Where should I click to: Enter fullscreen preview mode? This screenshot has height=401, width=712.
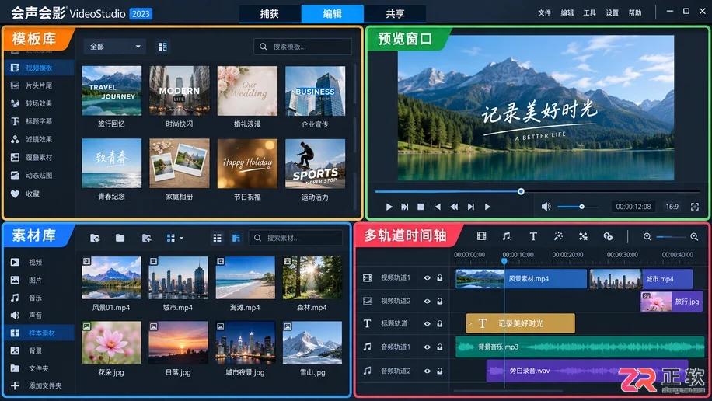coord(695,207)
